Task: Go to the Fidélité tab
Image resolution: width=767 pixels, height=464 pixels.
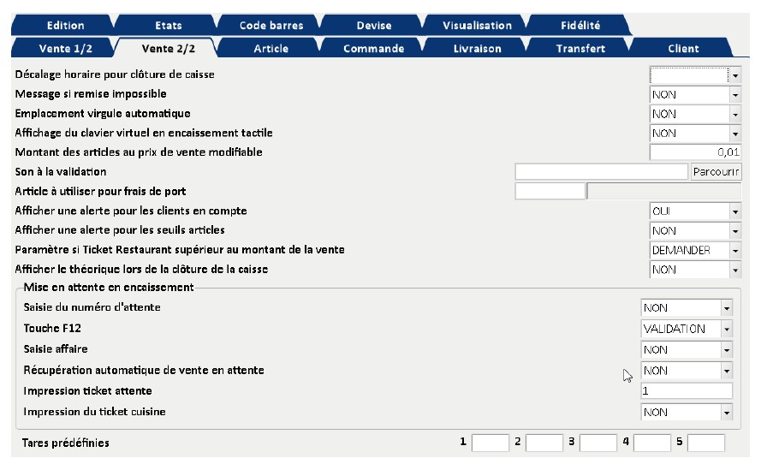Action: point(580,26)
